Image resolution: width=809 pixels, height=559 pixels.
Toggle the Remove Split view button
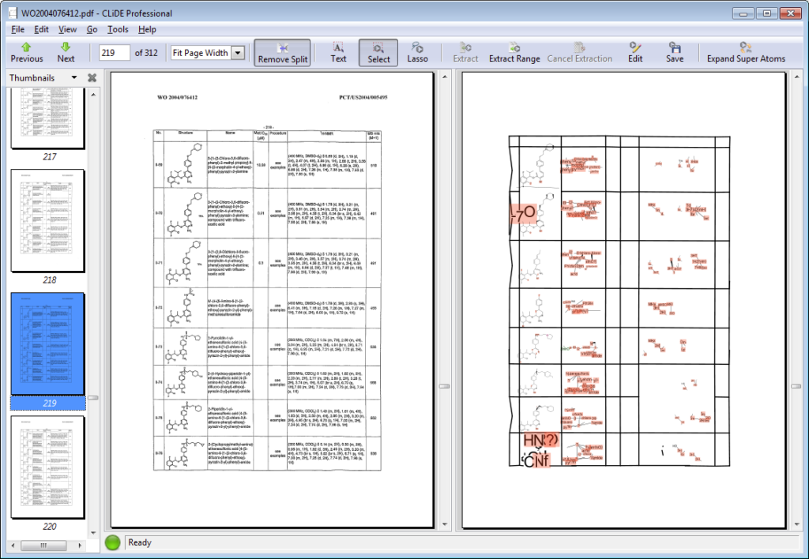tap(283, 52)
